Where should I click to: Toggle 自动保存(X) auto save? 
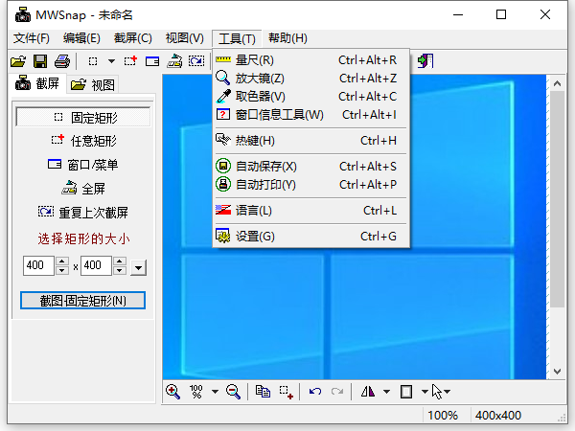point(310,167)
